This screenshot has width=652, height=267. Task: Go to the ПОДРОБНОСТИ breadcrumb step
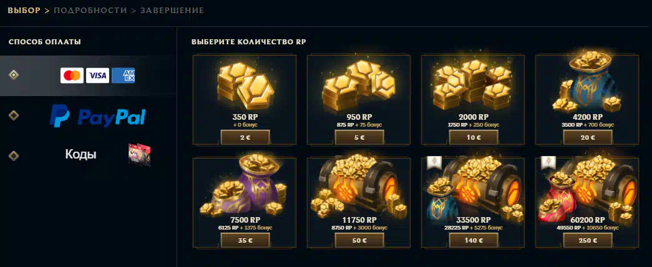click(x=90, y=11)
